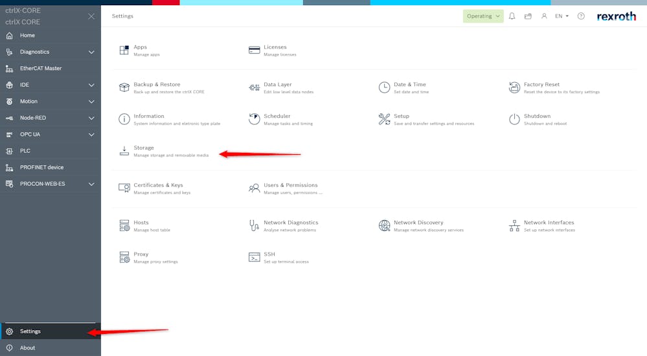Expand the Node-RED menu chevron
This screenshot has height=356, width=647.
91,118
